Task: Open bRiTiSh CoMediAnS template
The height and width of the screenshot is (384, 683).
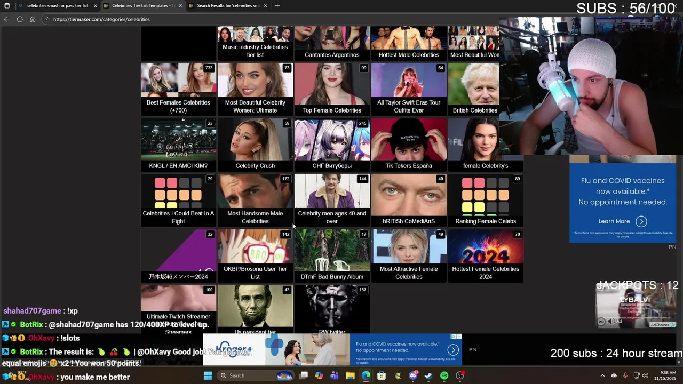Action: [x=409, y=200]
